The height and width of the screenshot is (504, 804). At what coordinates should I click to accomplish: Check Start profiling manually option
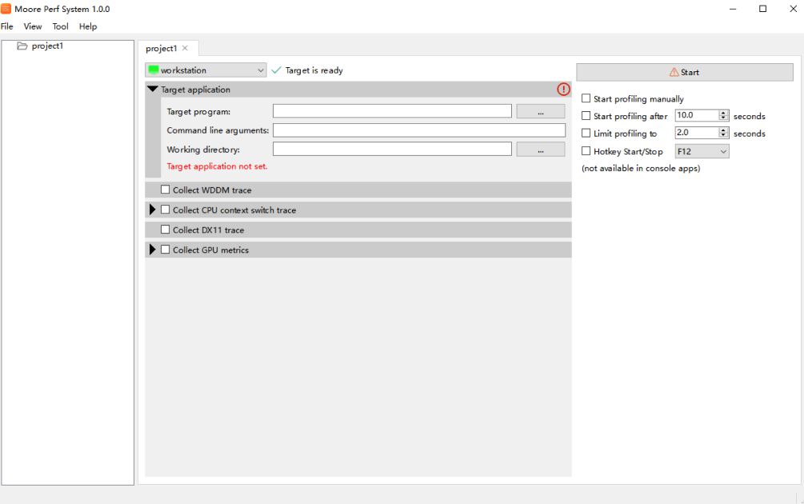point(586,99)
